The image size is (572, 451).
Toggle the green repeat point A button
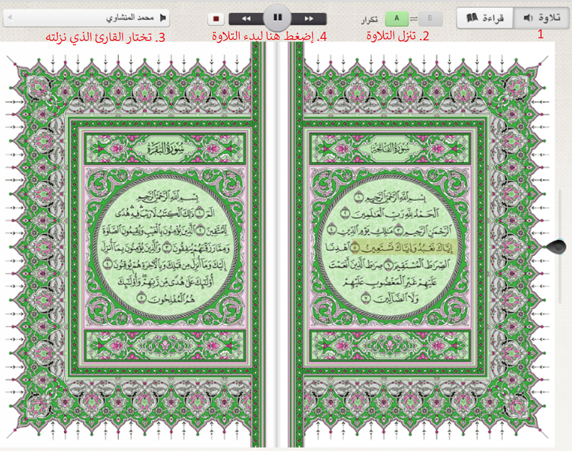coord(396,19)
